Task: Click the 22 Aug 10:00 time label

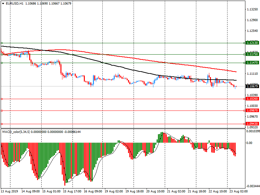Action: click(218, 191)
